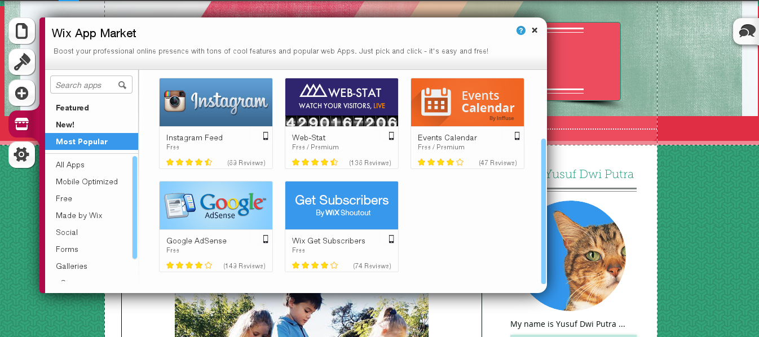The height and width of the screenshot is (337, 759).
Task: Click the mobile icon on Events Calendar card
Action: (x=517, y=136)
